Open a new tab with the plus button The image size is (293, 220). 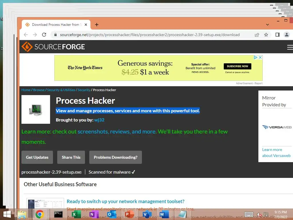[97, 25]
